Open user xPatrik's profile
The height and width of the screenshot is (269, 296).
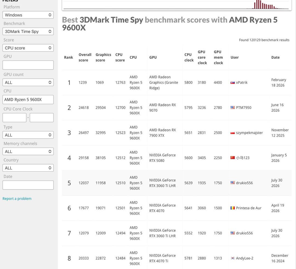(242, 82)
